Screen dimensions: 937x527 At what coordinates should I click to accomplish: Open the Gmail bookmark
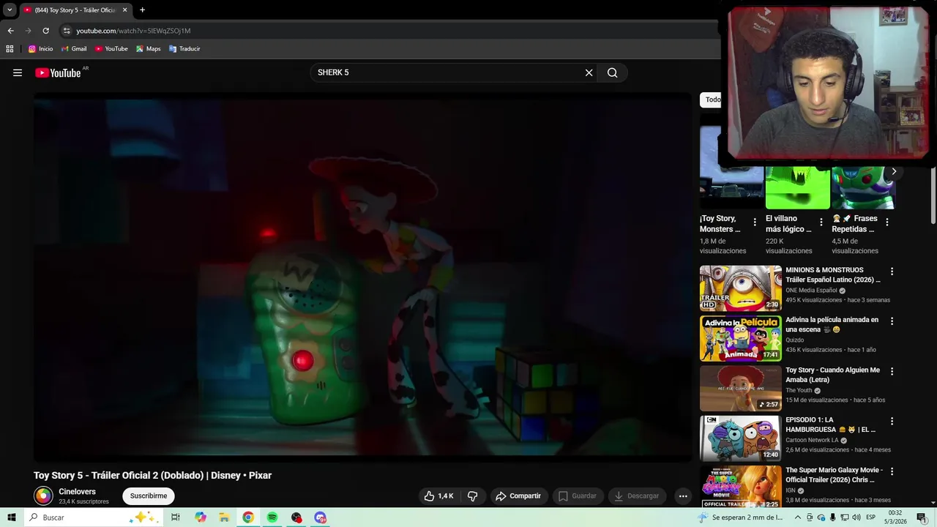click(74, 49)
